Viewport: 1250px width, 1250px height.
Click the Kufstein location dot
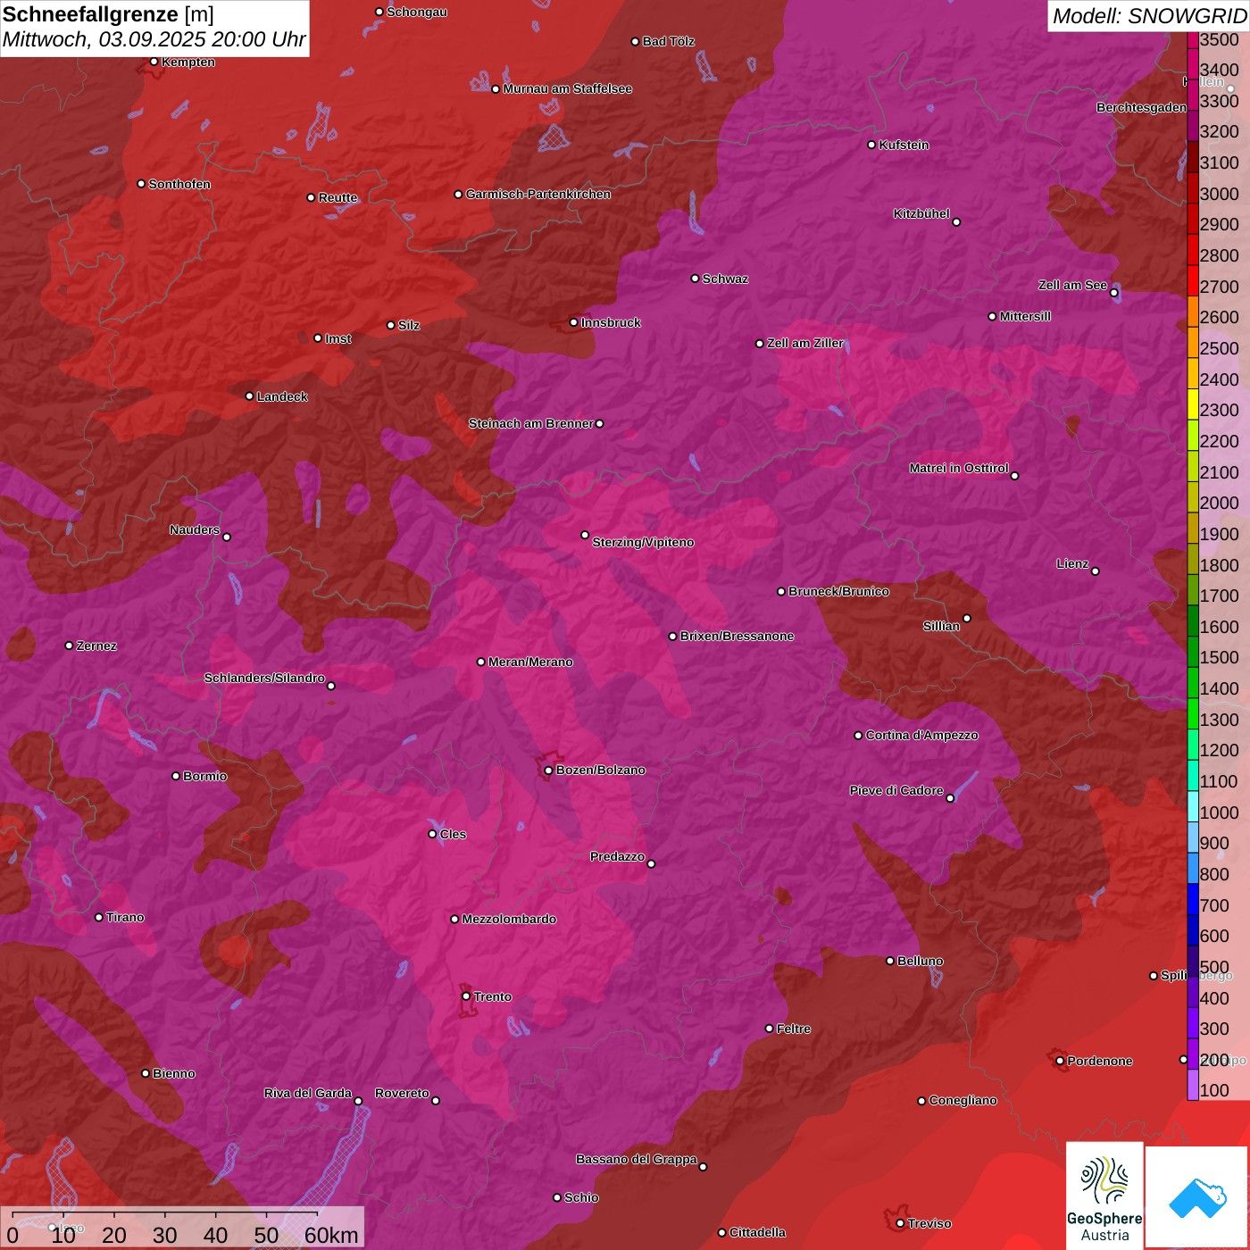click(872, 145)
